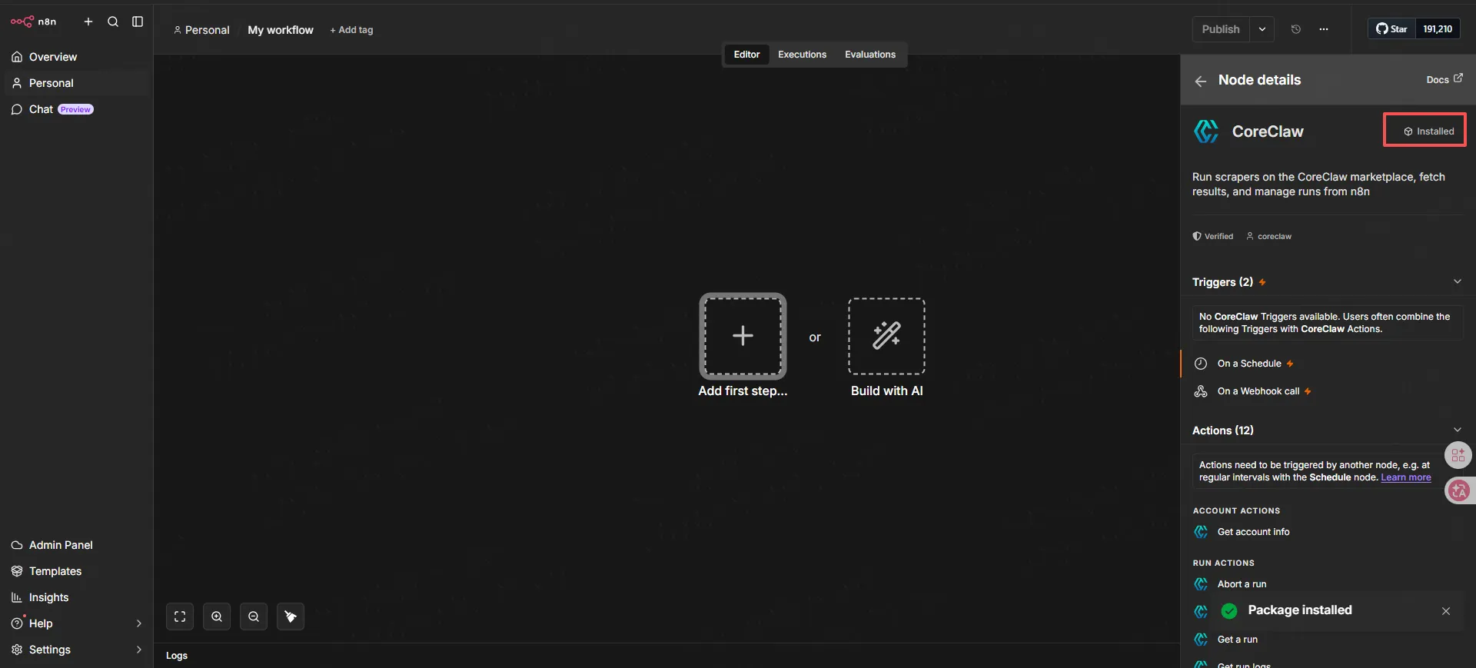This screenshot has width=1476, height=668.
Task: Click the Get account info CoreClaw icon
Action: (x=1201, y=532)
